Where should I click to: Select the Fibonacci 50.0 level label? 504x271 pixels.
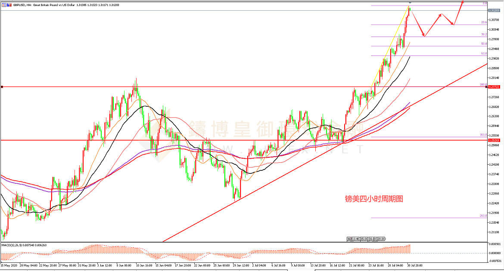(484, 44)
